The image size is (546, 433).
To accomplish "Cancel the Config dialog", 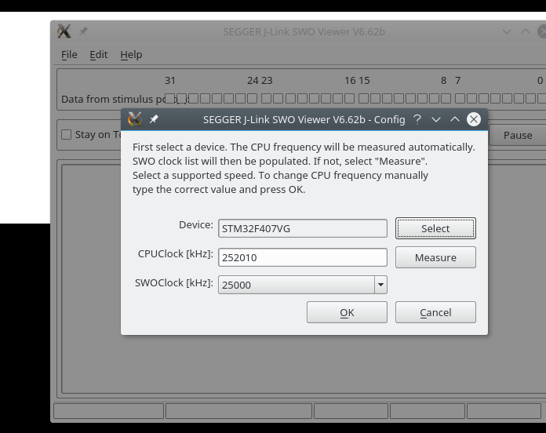I will pyautogui.click(x=435, y=312).
